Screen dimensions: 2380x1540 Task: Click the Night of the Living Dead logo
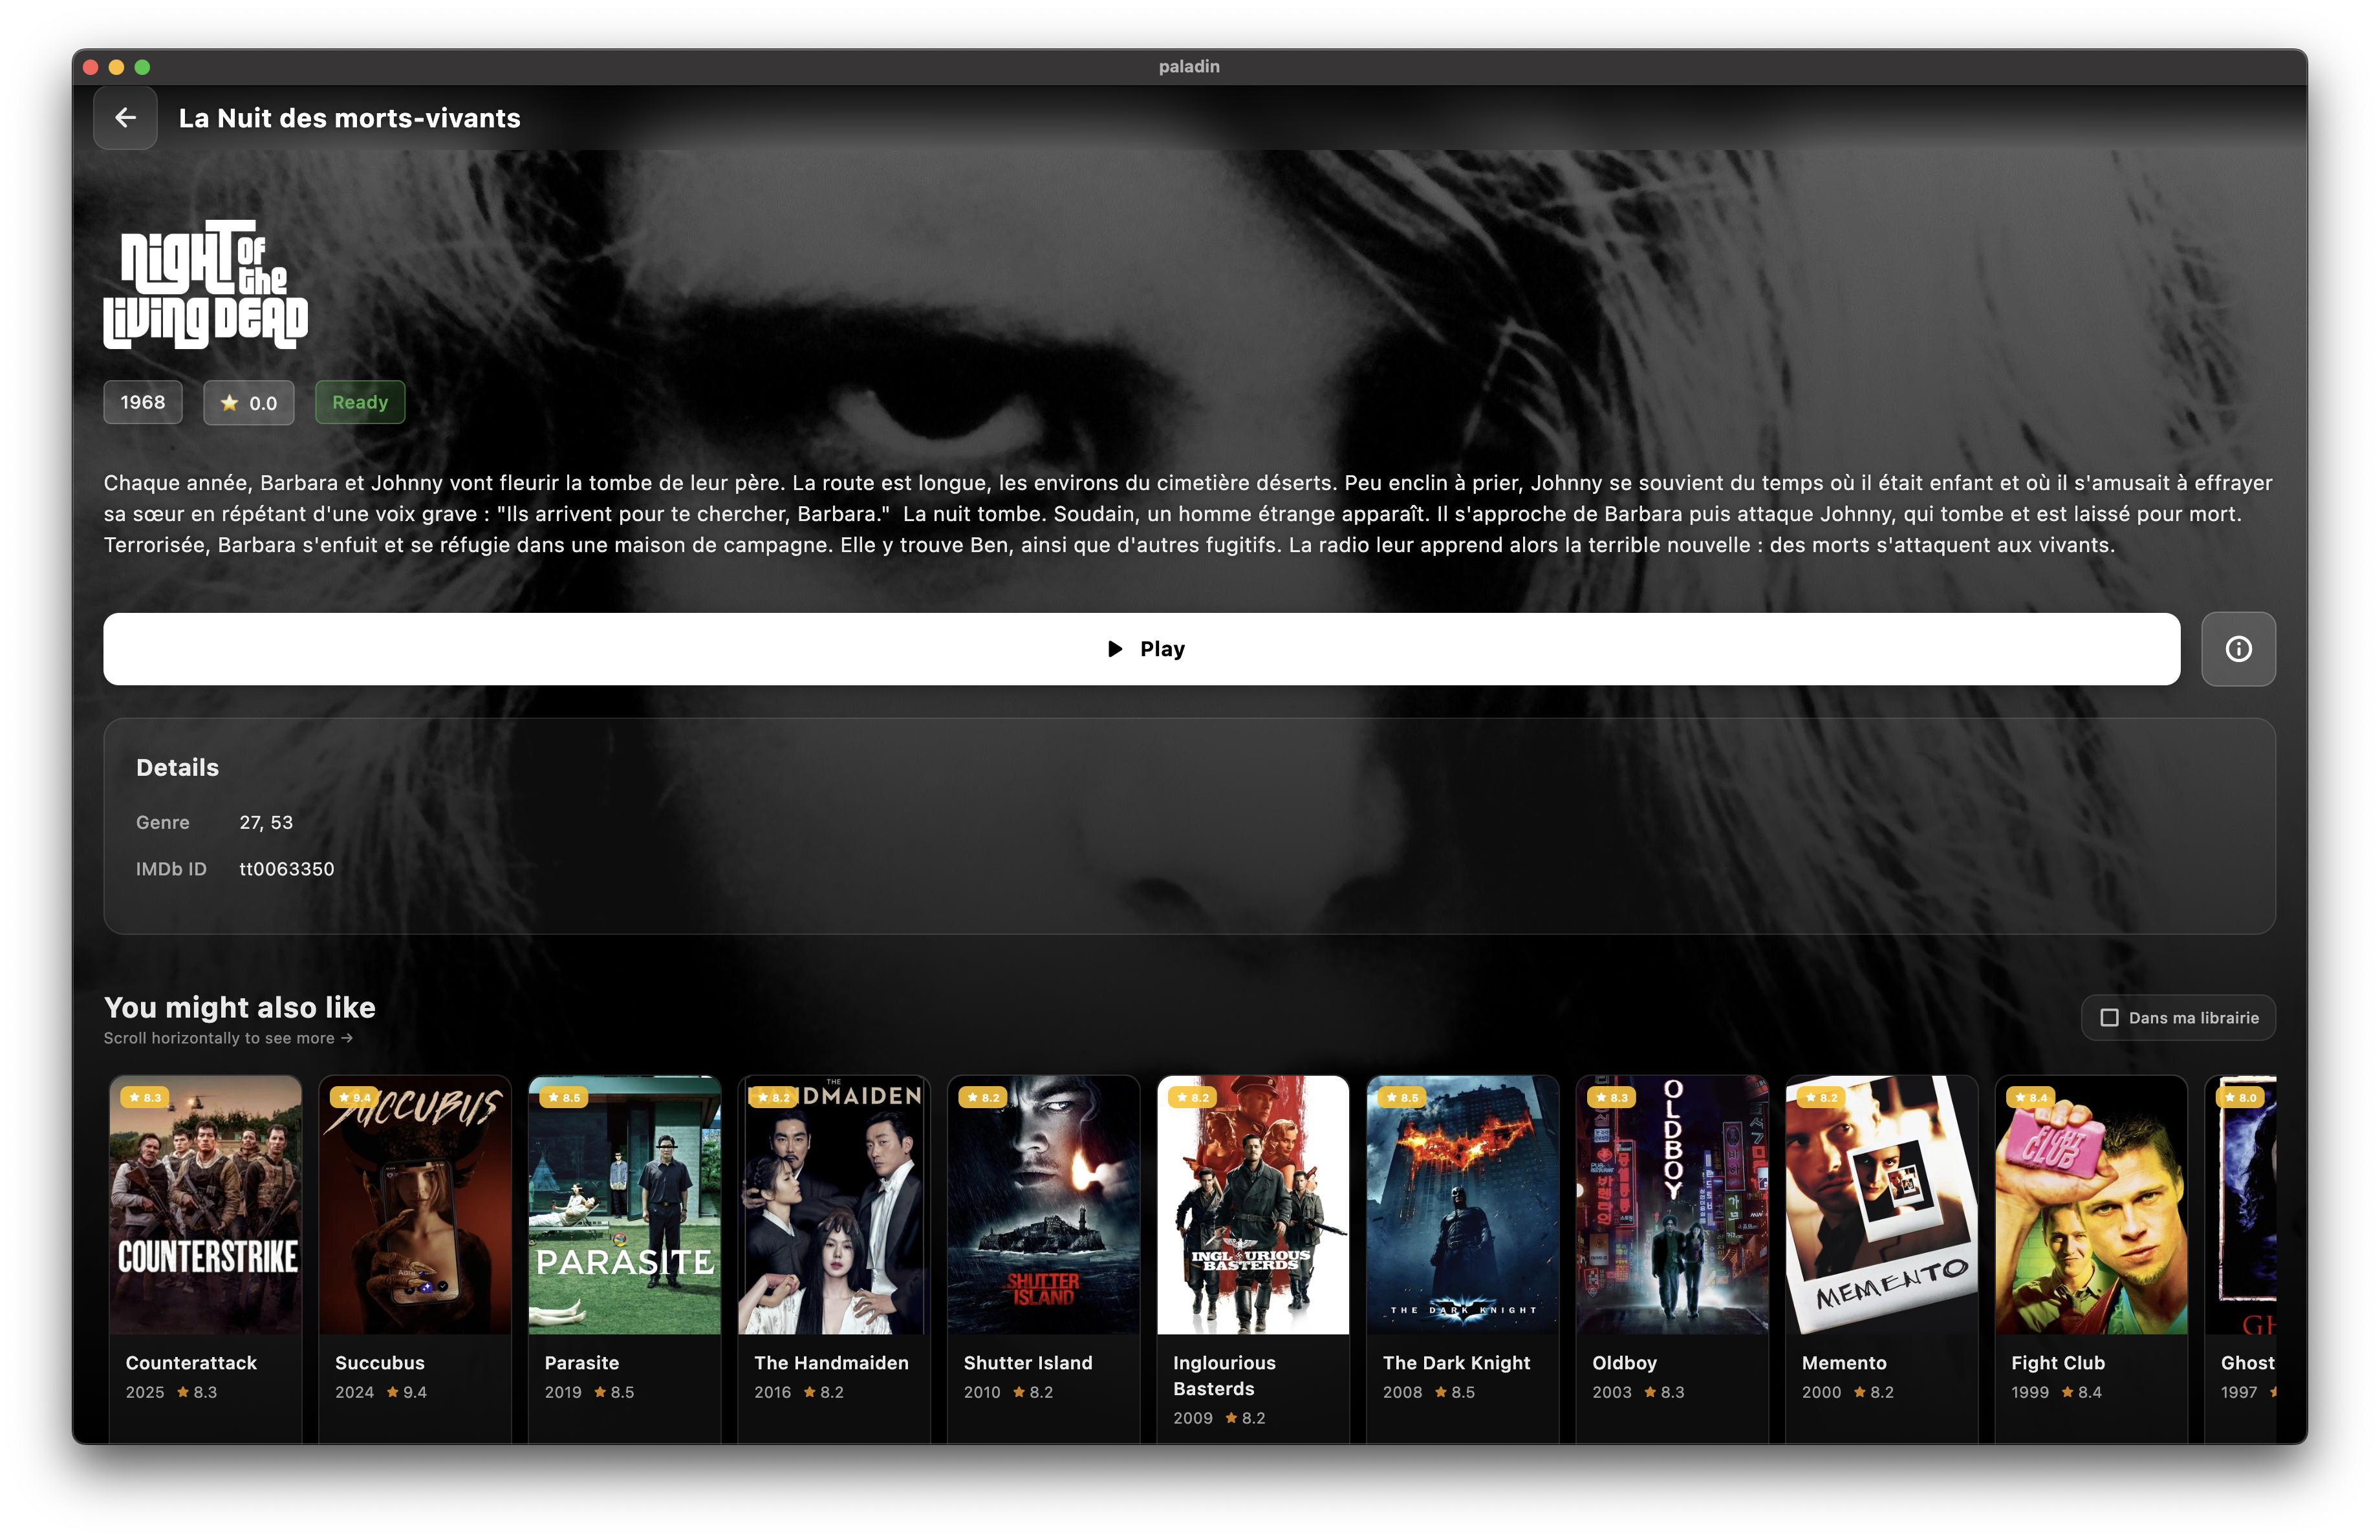206,285
